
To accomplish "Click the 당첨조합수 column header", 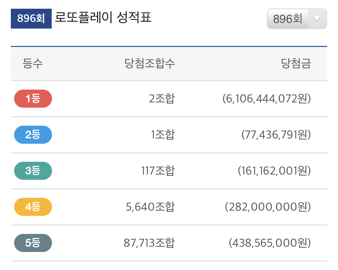I will (150, 64).
